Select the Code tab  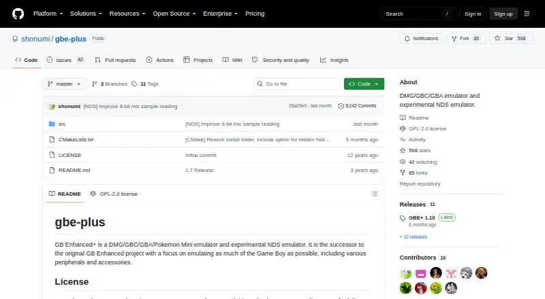point(27,60)
